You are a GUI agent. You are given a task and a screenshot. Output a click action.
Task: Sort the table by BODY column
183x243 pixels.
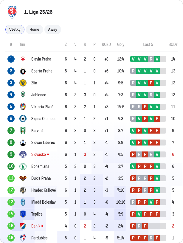tap(173, 44)
